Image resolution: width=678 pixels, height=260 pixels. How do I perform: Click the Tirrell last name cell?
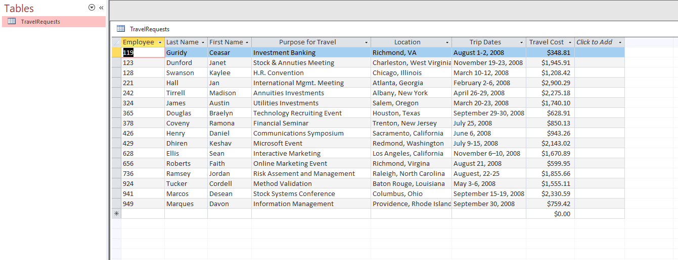(186, 93)
